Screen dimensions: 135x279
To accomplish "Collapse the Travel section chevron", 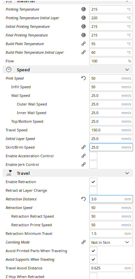I will (x=127, y=173).
